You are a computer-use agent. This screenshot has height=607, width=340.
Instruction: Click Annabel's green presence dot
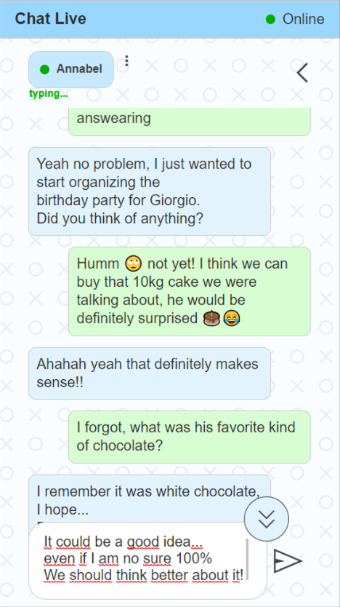point(45,69)
